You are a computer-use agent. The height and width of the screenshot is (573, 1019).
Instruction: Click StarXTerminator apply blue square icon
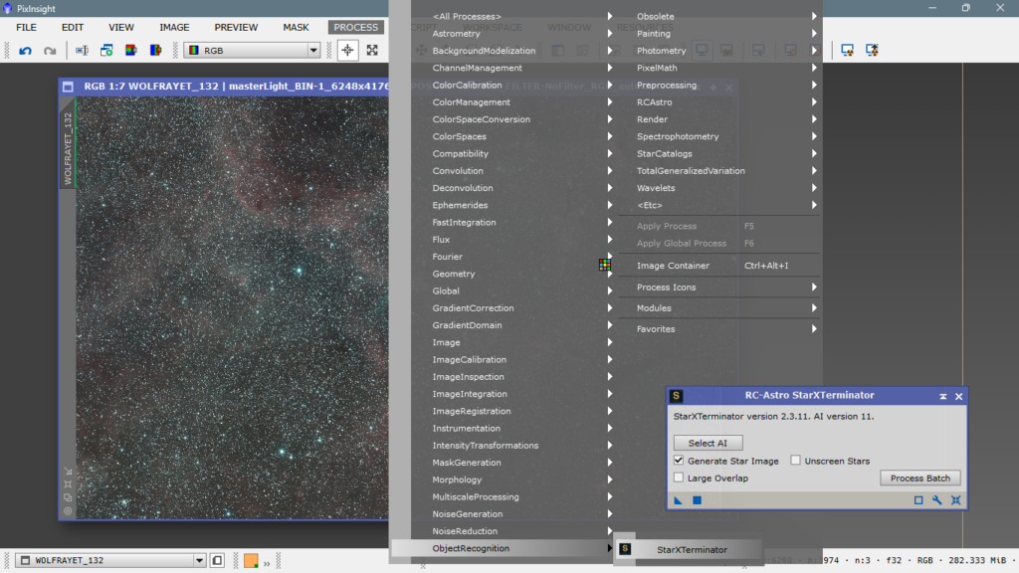coord(698,500)
